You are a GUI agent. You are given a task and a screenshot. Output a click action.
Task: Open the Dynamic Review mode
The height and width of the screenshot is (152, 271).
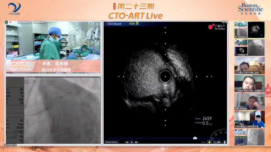pyautogui.click(x=111, y=142)
